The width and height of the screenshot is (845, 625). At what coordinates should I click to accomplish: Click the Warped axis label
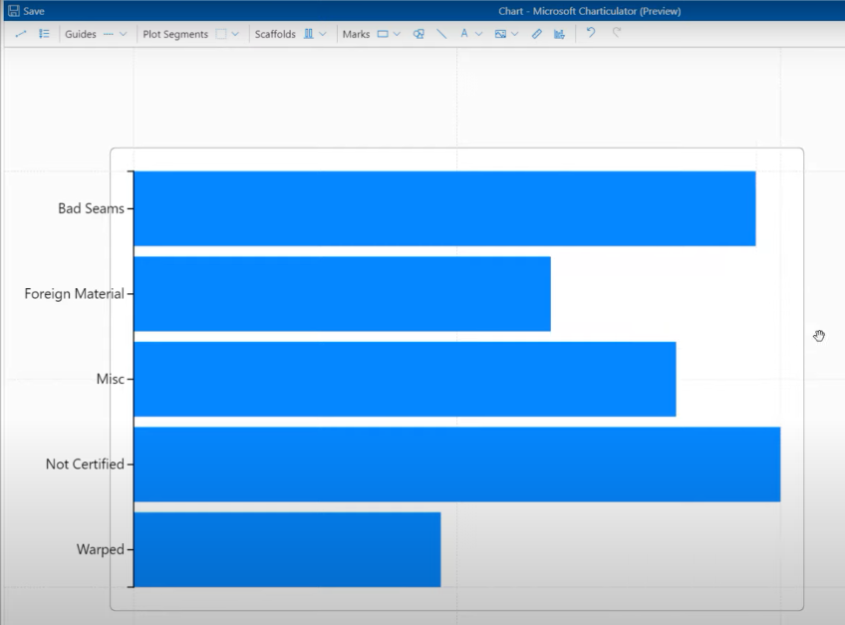pyautogui.click(x=101, y=549)
